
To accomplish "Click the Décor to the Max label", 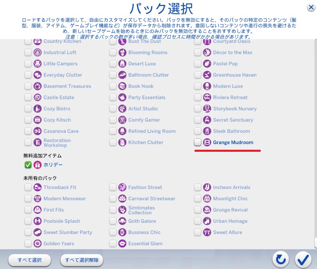I will pyautogui.click(x=233, y=53).
